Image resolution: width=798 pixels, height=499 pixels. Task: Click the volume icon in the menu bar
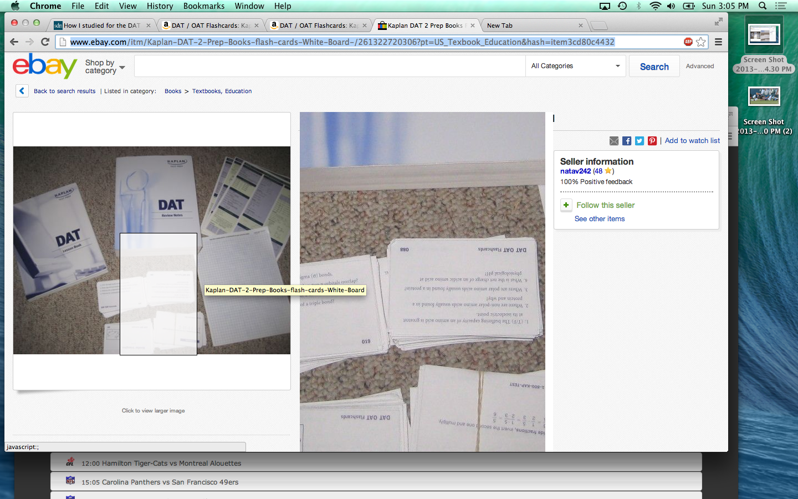click(671, 6)
